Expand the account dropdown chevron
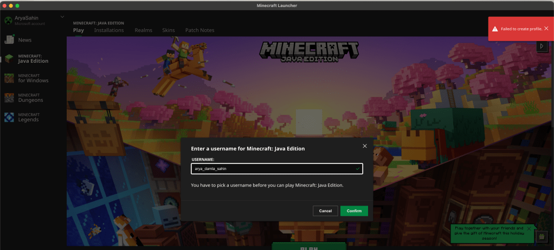This screenshot has height=250, width=554. tap(62, 17)
